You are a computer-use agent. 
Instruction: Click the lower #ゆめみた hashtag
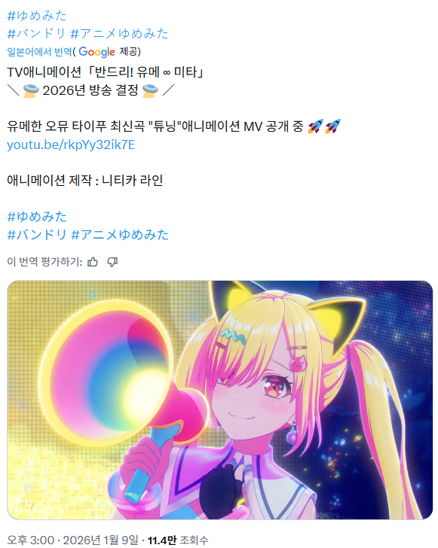(x=37, y=217)
